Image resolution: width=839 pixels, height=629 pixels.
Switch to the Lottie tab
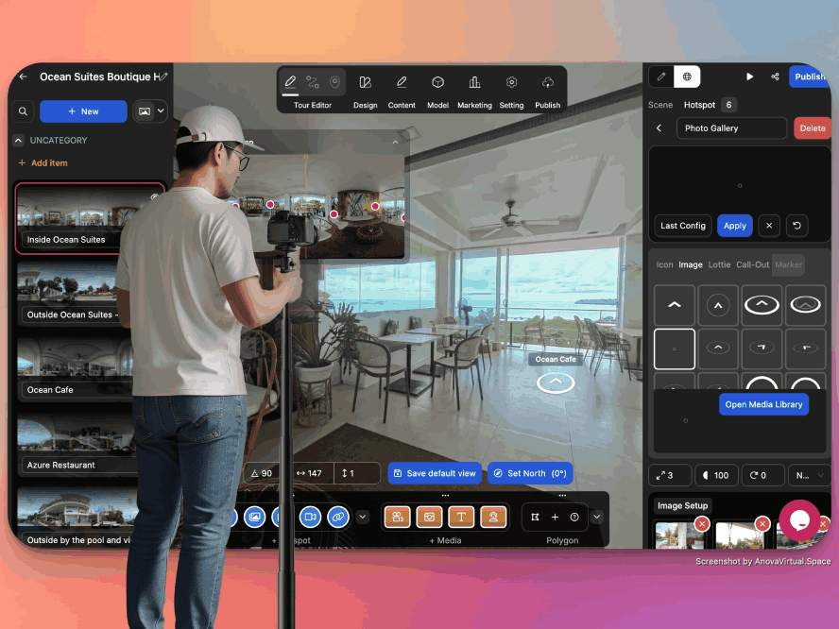coord(719,264)
